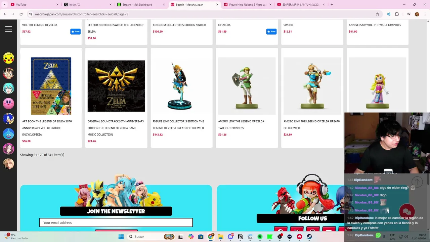Select the pink-haired anime girl sidebar icon

pyautogui.click(x=8, y=149)
